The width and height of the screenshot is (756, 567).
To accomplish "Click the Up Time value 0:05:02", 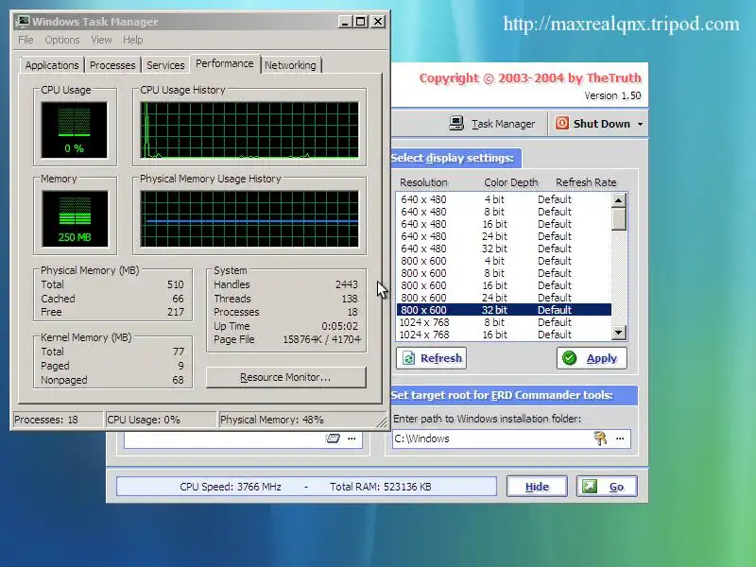I will click(339, 326).
